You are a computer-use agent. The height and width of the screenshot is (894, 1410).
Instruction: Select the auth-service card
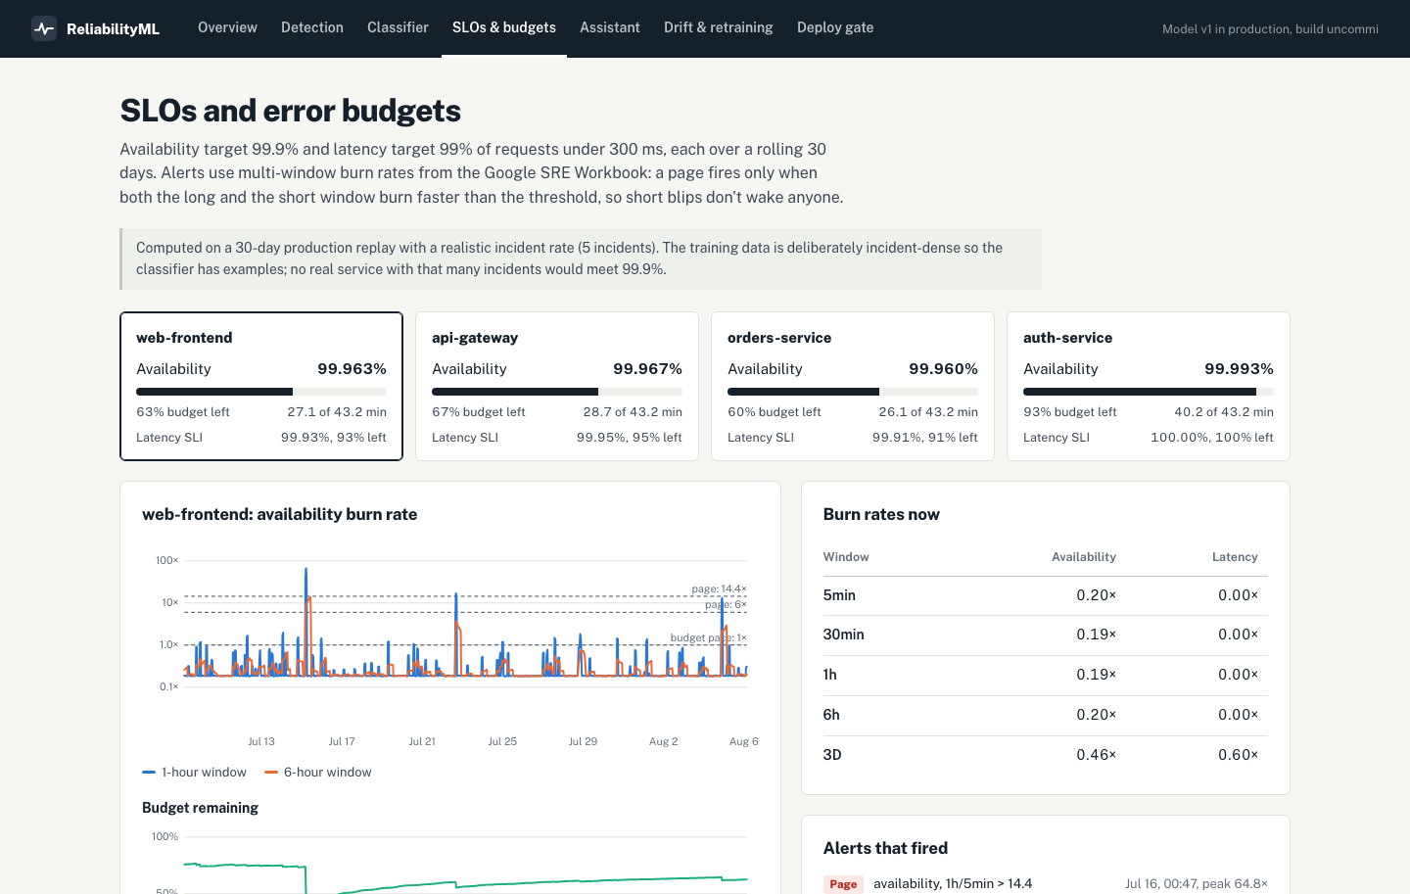[x=1149, y=386]
